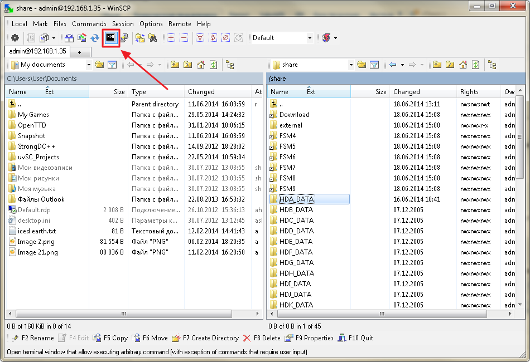Click the F8 Delete button

pyautogui.click(x=262, y=338)
